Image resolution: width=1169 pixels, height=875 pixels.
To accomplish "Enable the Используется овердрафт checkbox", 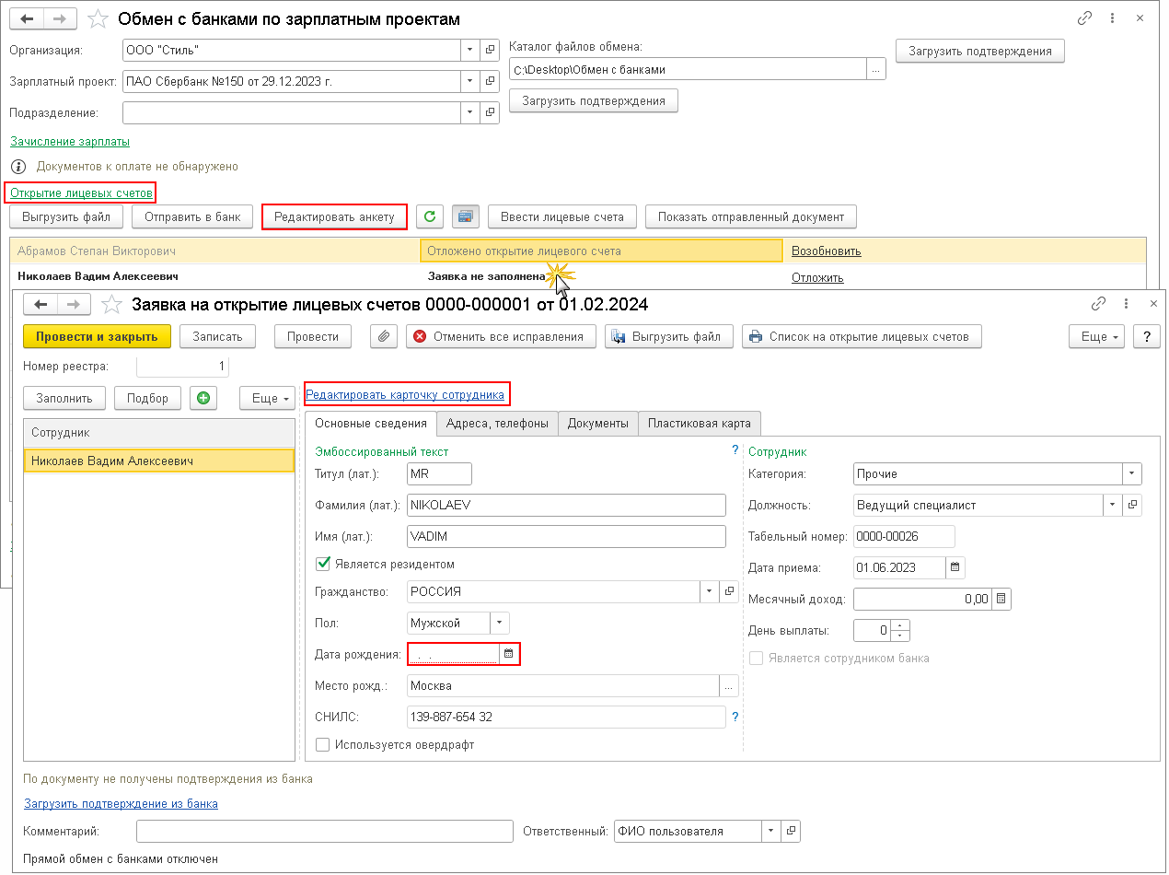I will click(323, 744).
